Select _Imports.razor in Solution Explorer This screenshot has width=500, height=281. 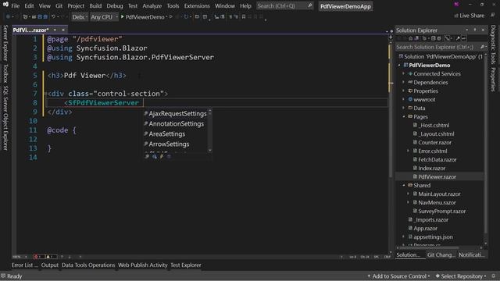[x=430, y=220]
